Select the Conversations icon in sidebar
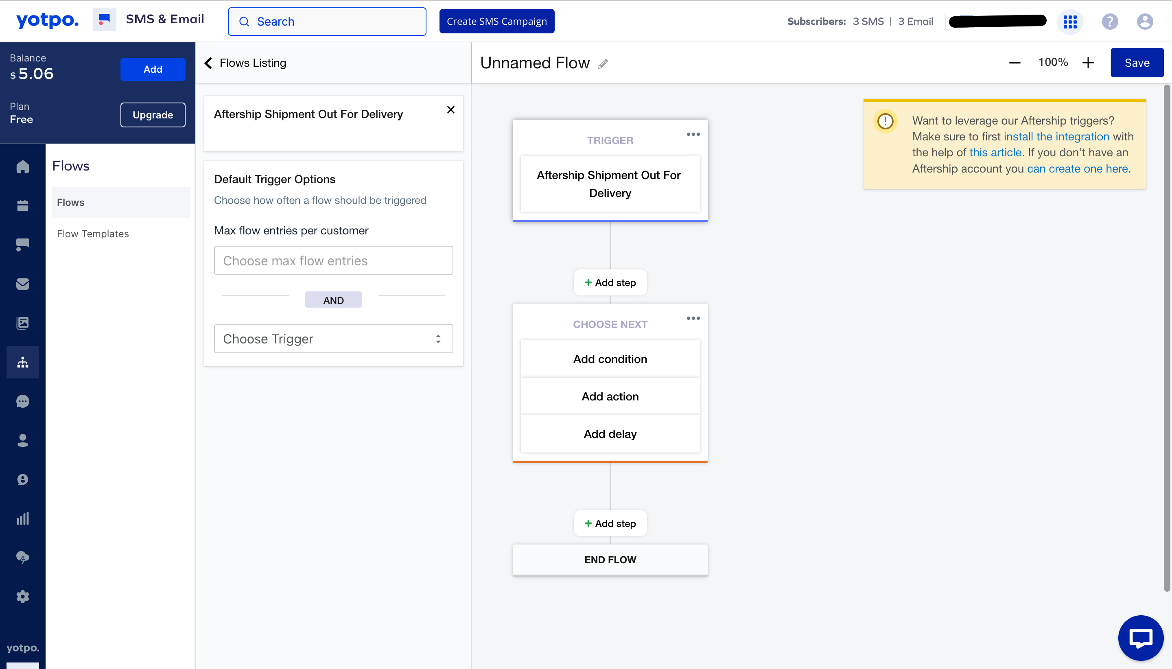 (x=22, y=401)
